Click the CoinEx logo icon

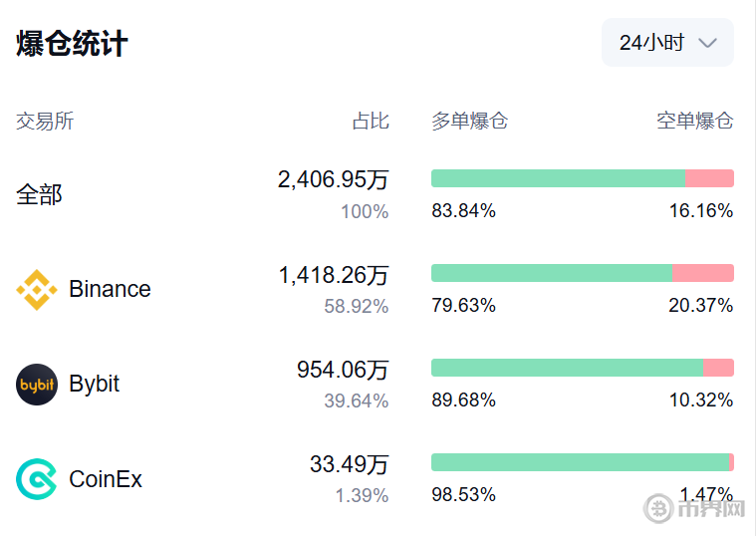click(37, 479)
